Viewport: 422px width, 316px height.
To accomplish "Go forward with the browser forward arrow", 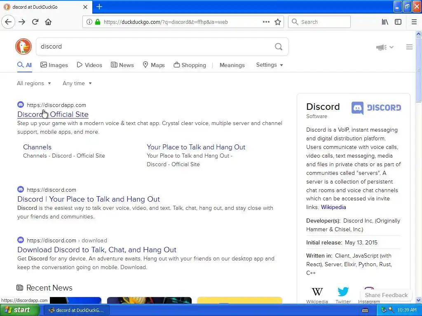I will coord(22,22).
